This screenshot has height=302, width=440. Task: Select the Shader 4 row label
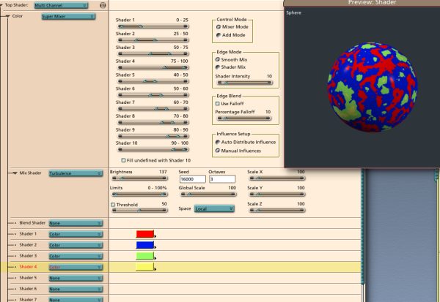(28, 267)
